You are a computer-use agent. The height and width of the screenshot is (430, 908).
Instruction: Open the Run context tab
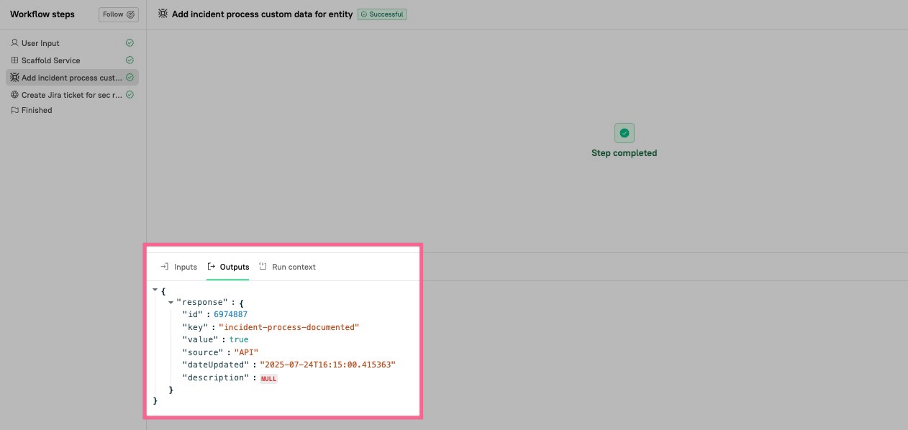(287, 267)
